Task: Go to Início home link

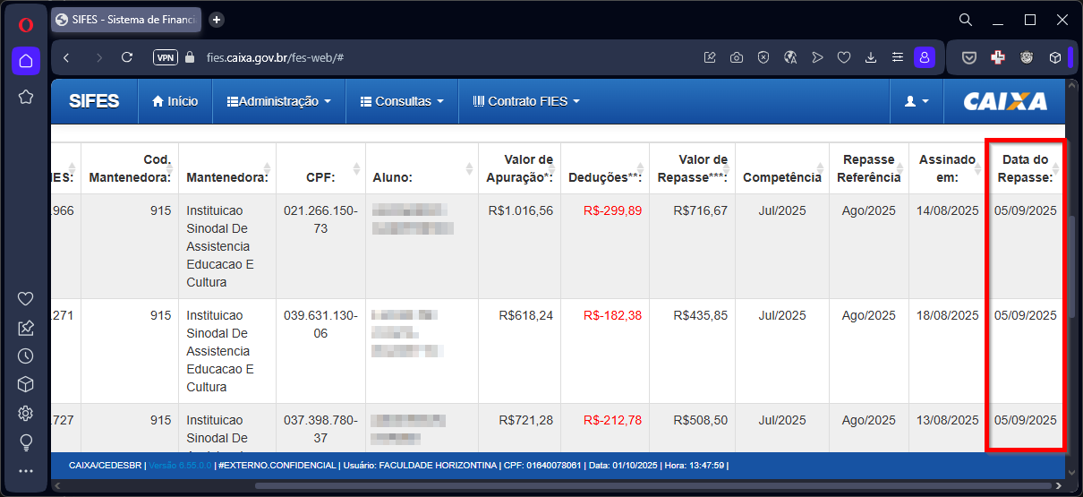Action: [x=175, y=101]
